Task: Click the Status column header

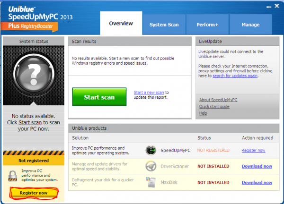Action: click(x=204, y=138)
